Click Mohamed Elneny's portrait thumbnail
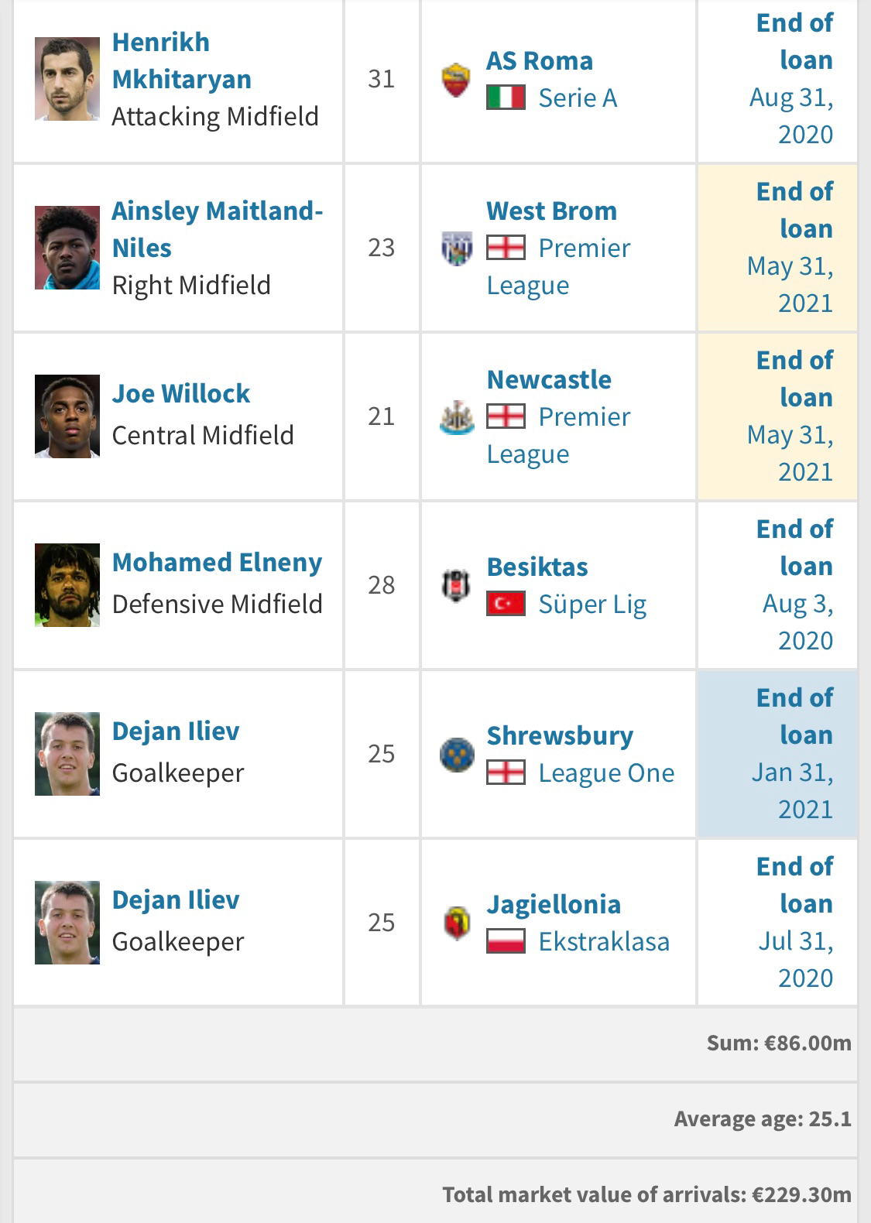This screenshot has width=871, height=1223. tap(67, 585)
